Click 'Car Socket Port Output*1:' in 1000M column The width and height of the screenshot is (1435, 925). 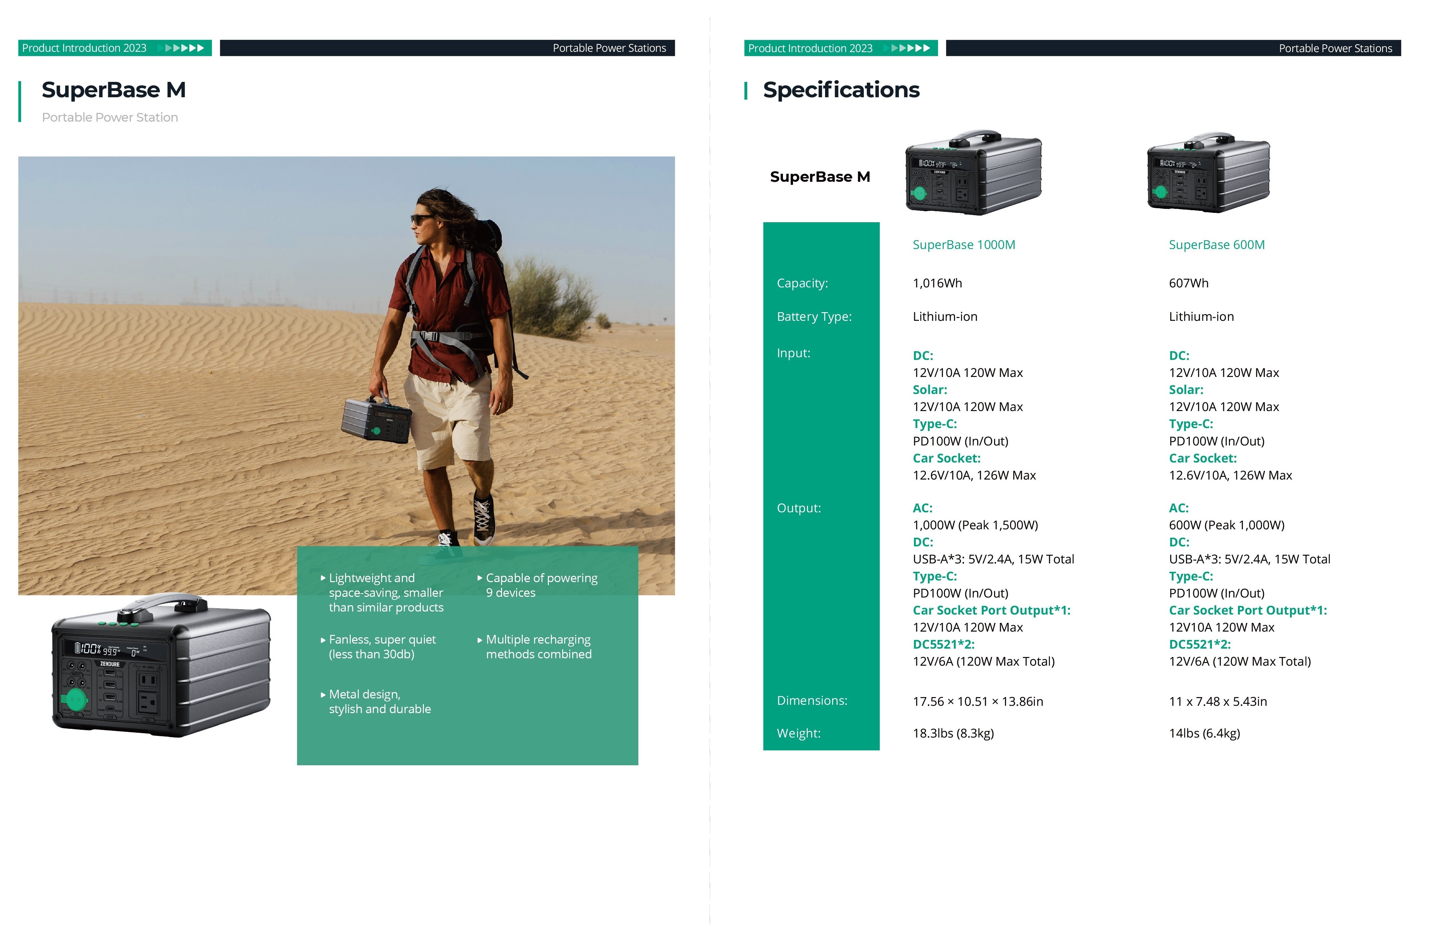click(991, 611)
